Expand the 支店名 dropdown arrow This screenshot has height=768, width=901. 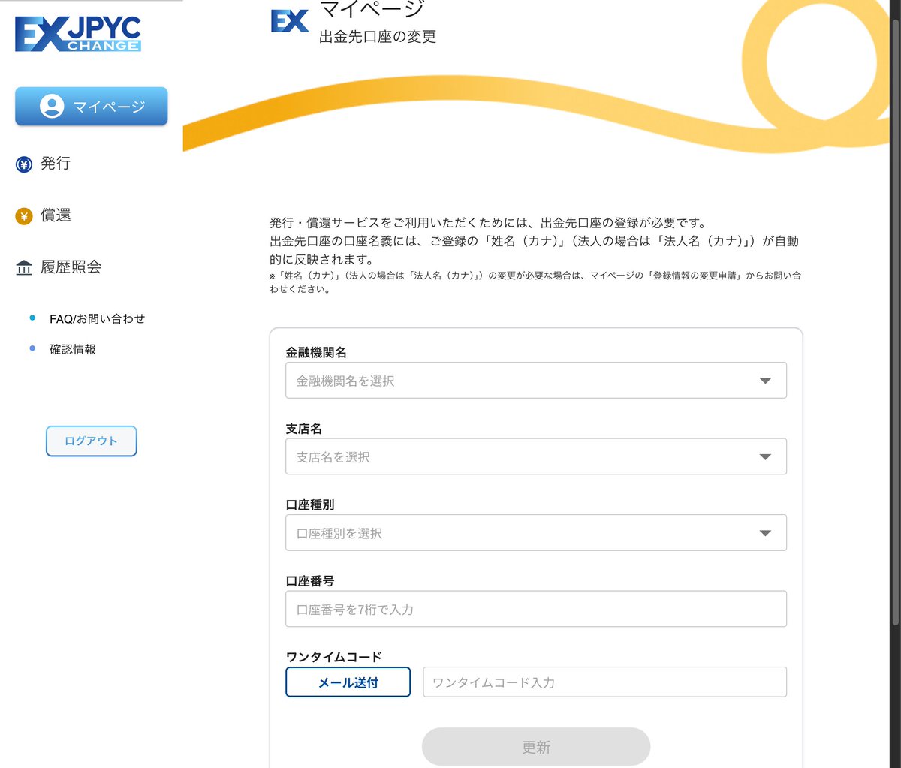point(765,457)
